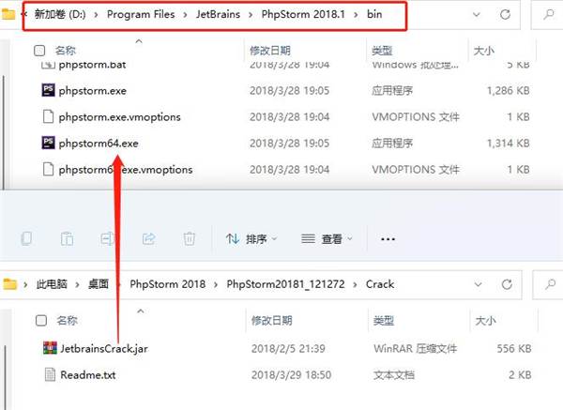563x410 pixels.
Task: Select the phpstorm64.exe file name
Action: click(99, 144)
